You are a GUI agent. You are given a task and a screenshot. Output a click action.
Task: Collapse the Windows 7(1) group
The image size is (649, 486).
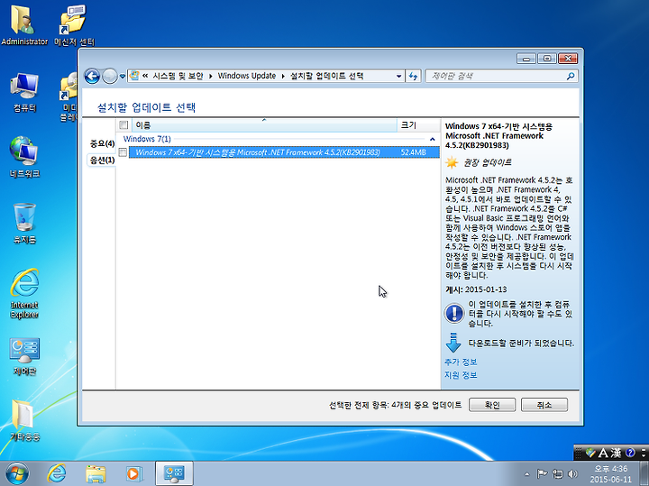pyautogui.click(x=432, y=139)
